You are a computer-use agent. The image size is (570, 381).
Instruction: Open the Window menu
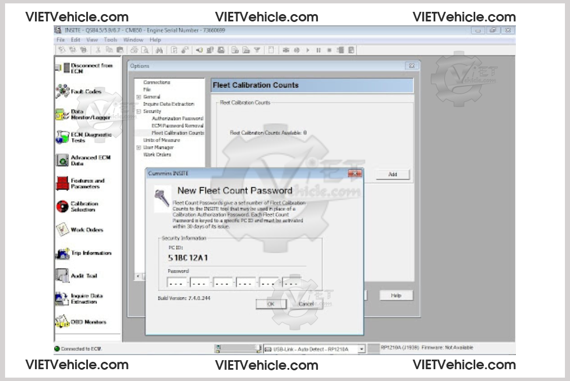click(x=133, y=40)
